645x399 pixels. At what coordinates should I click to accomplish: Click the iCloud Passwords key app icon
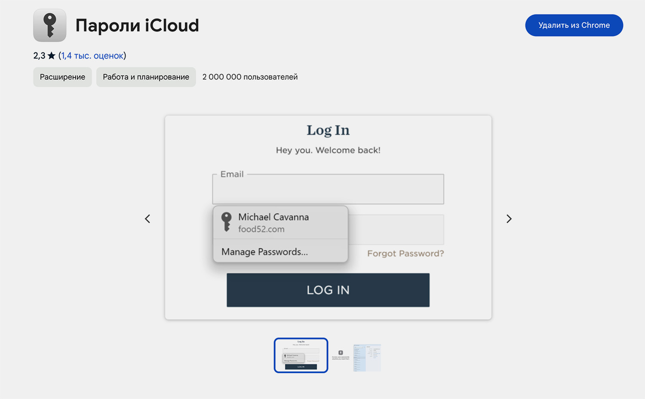[50, 25]
